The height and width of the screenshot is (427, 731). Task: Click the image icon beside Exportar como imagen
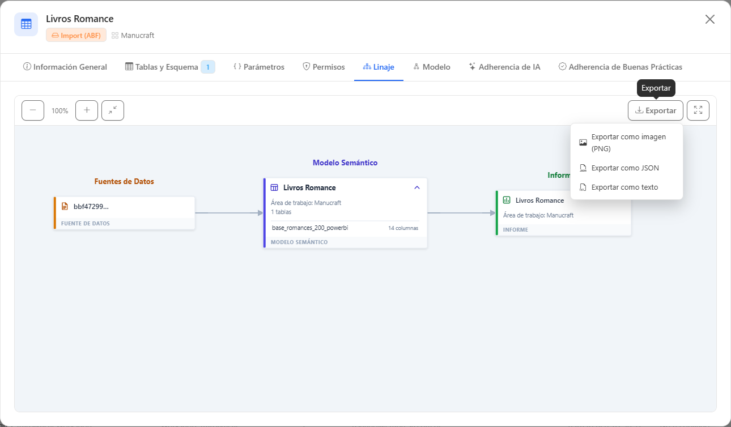[x=583, y=143]
